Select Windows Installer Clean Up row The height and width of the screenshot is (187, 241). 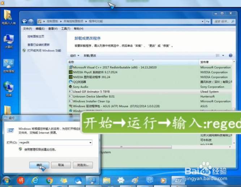(x=150, y=101)
